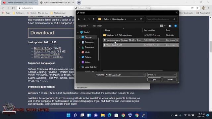
Task: Click the Search Operating Systems field
Action: coord(161,19)
